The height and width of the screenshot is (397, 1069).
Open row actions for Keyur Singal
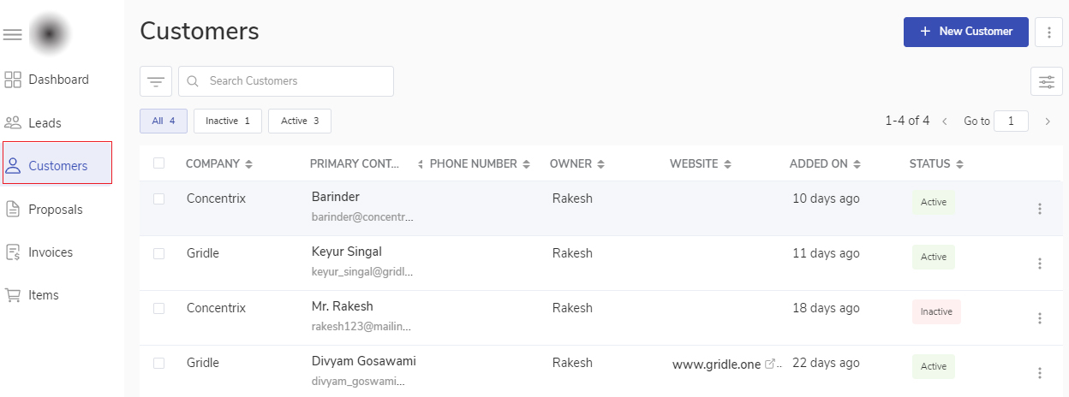point(1040,264)
